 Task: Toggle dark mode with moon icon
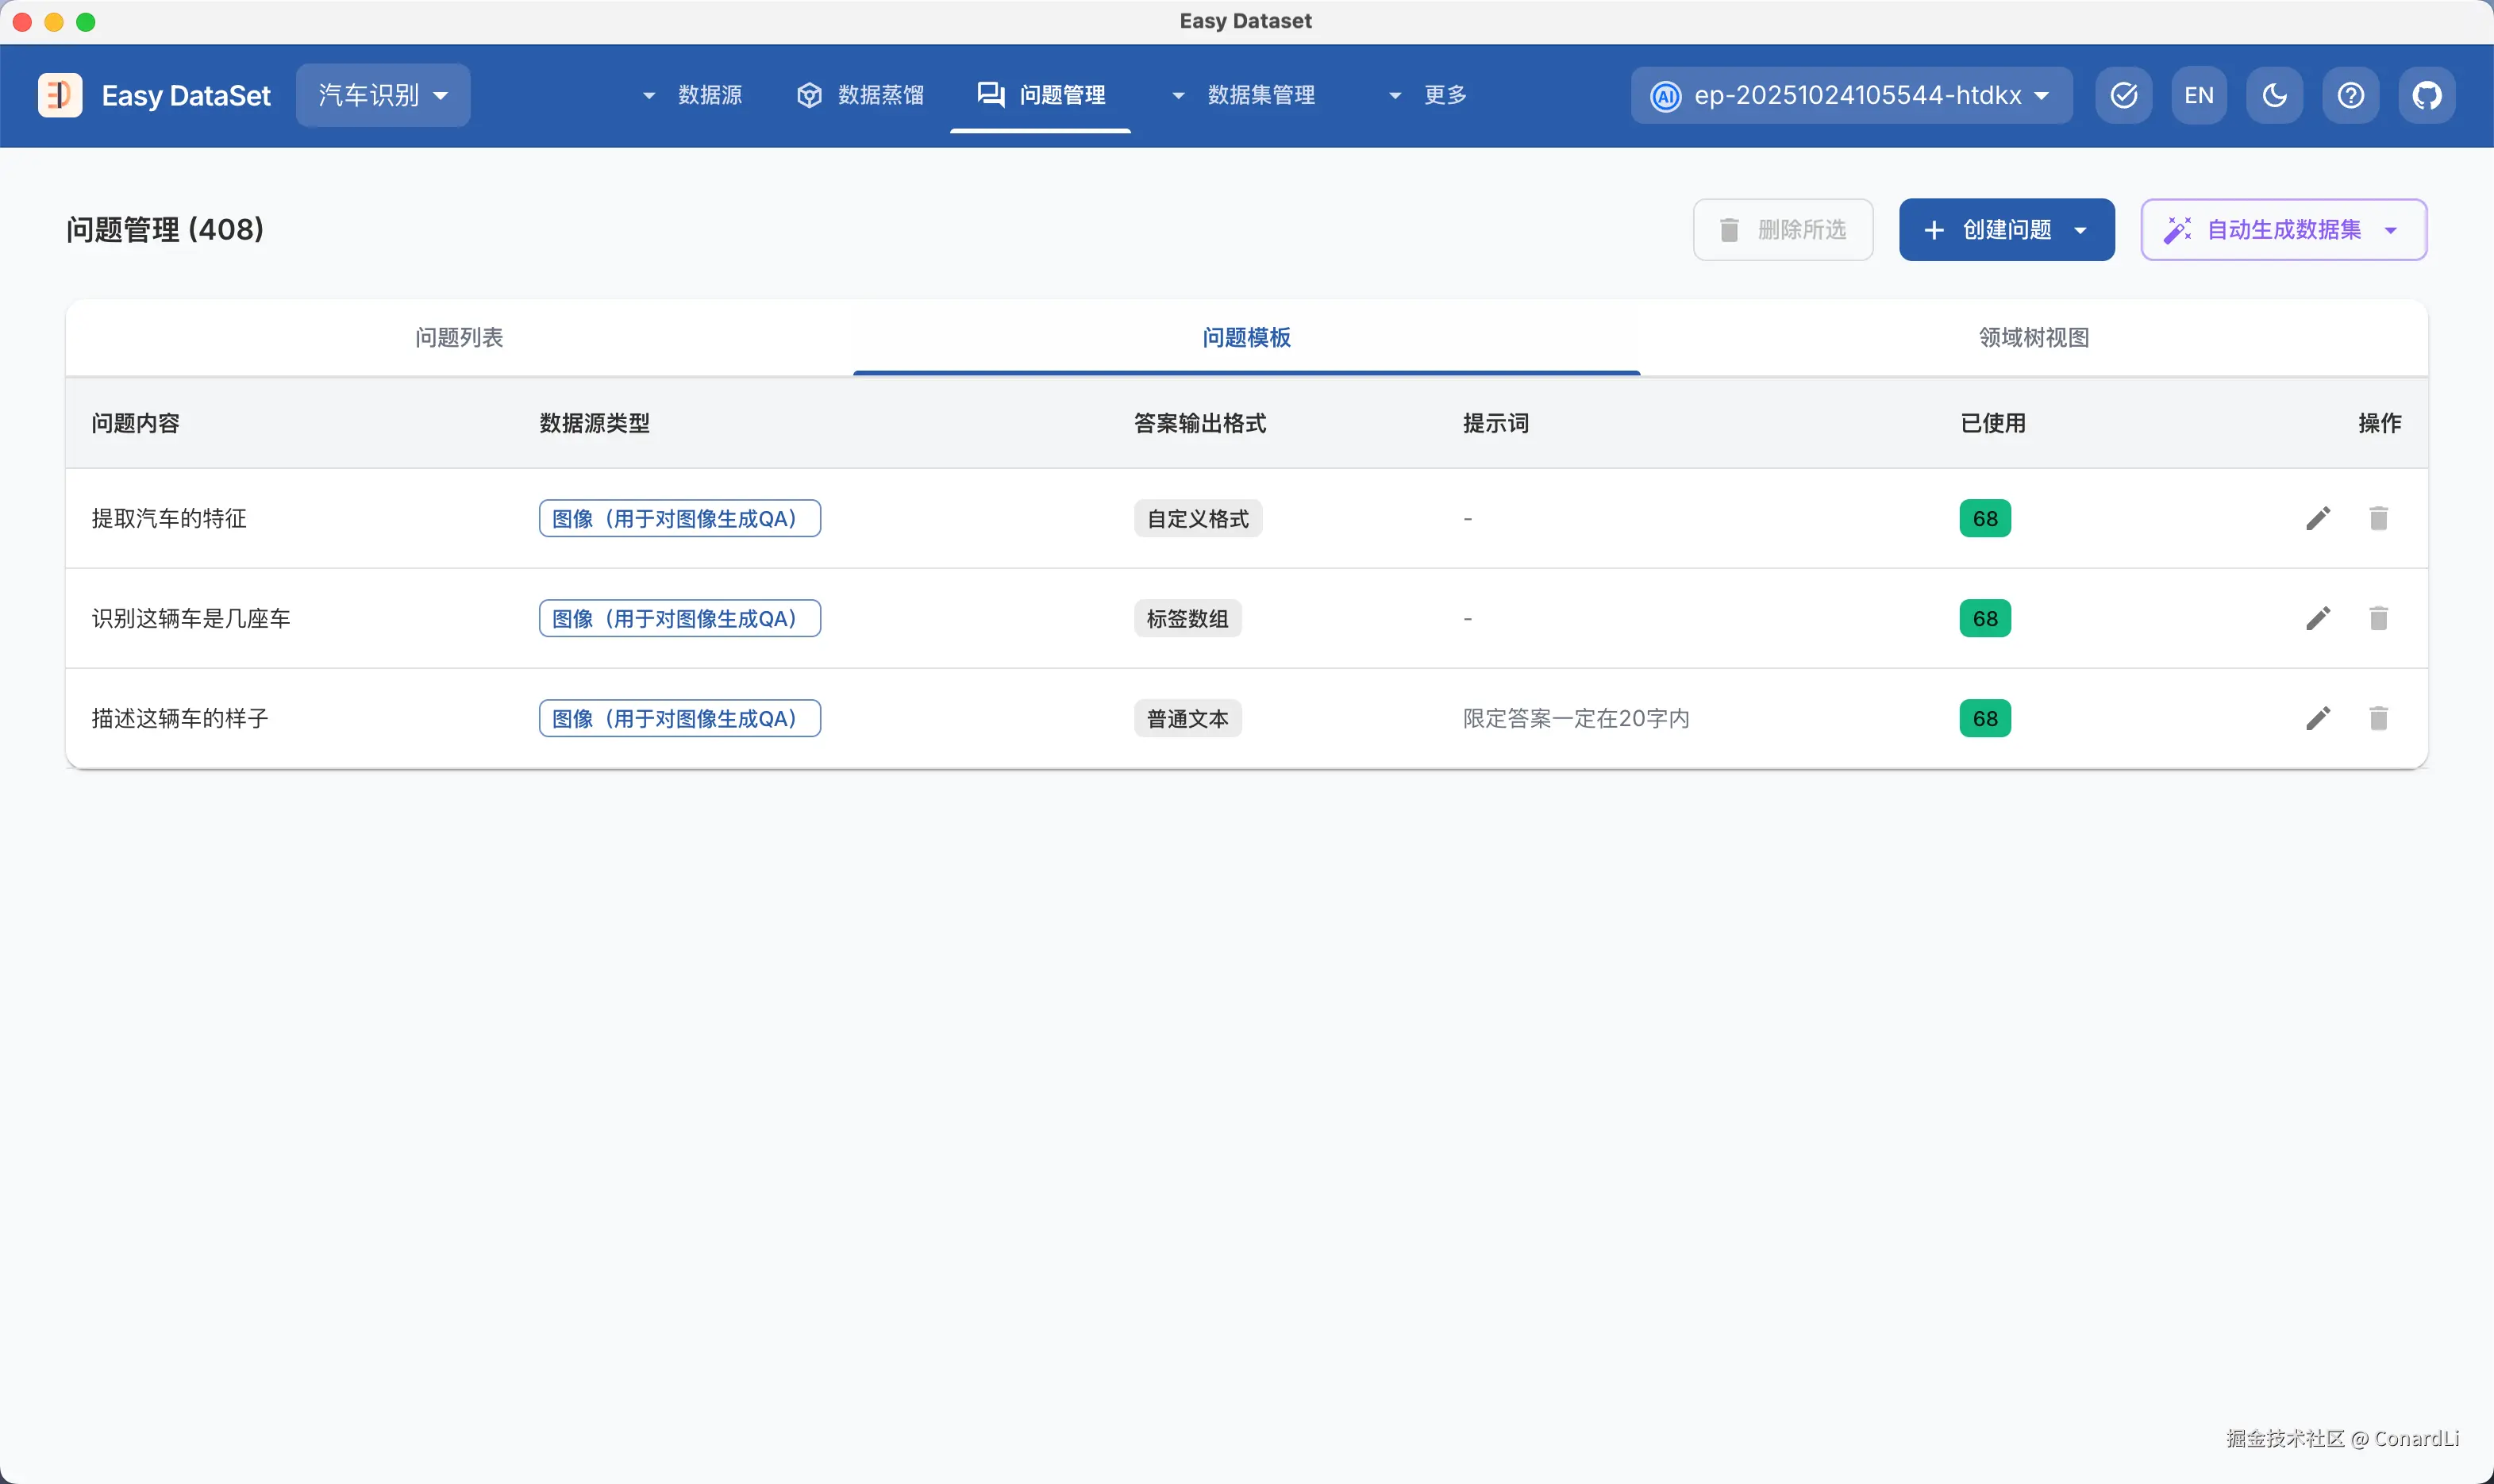pos(2274,95)
